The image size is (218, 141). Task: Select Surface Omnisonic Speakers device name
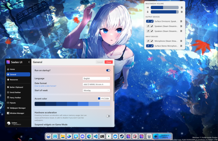point(166,21)
